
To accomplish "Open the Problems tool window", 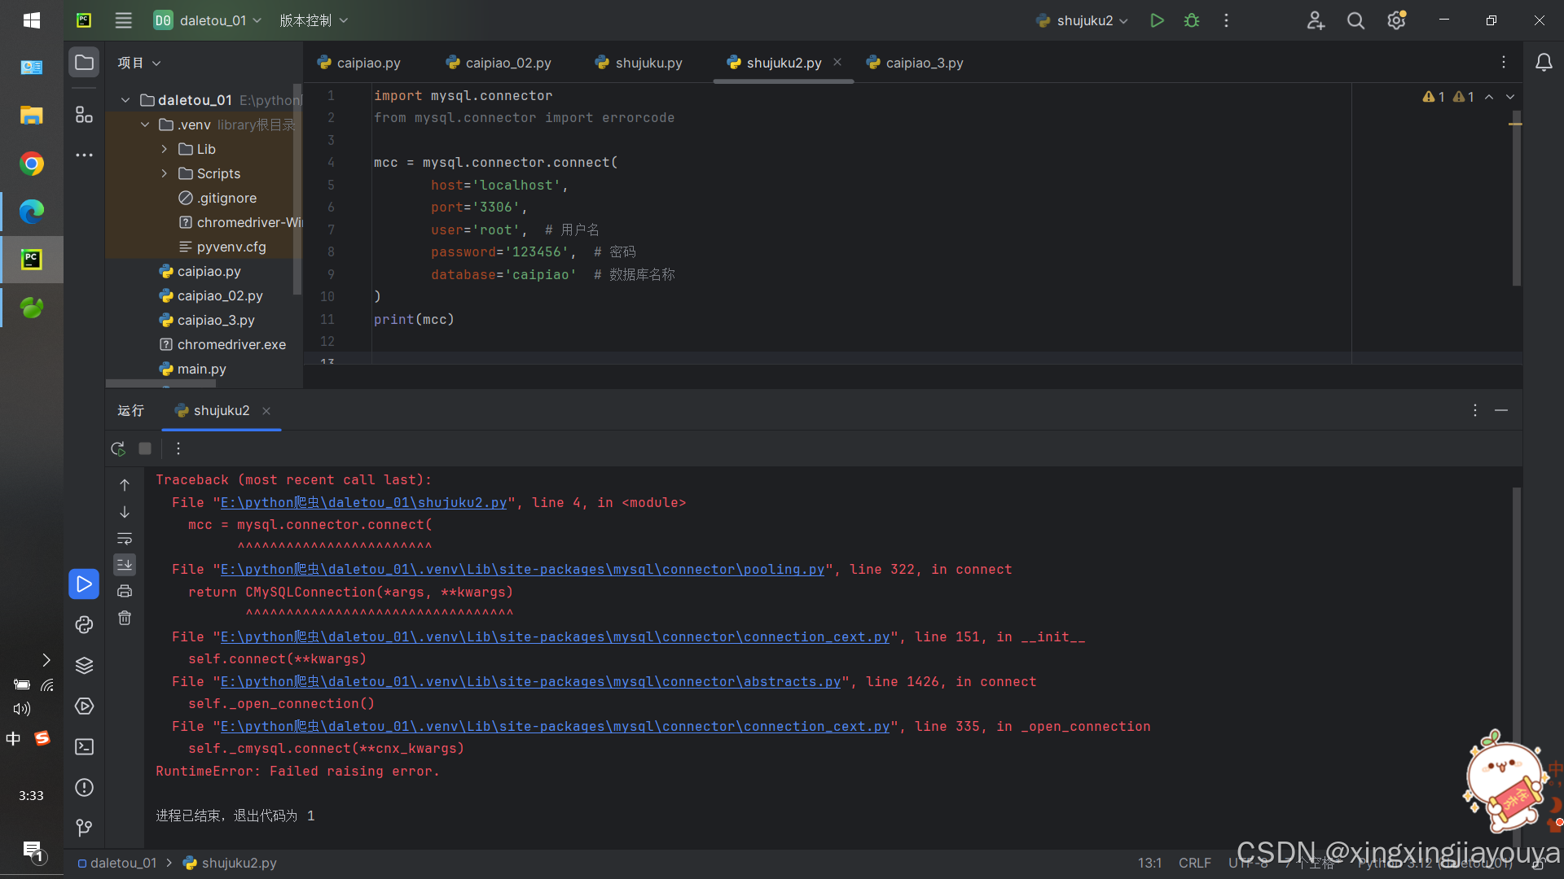I will (x=84, y=787).
